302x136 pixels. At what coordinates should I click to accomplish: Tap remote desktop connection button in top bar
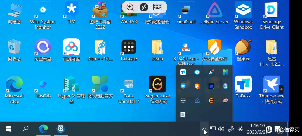[144, 7]
